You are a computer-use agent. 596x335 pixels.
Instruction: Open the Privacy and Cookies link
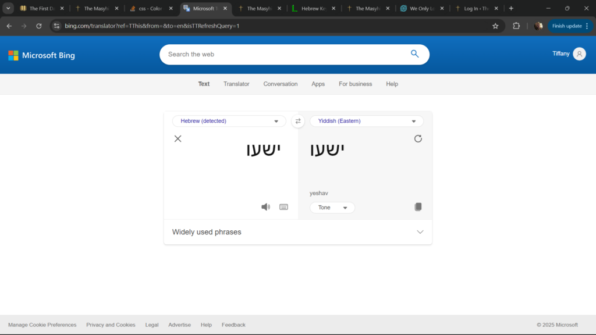click(111, 325)
